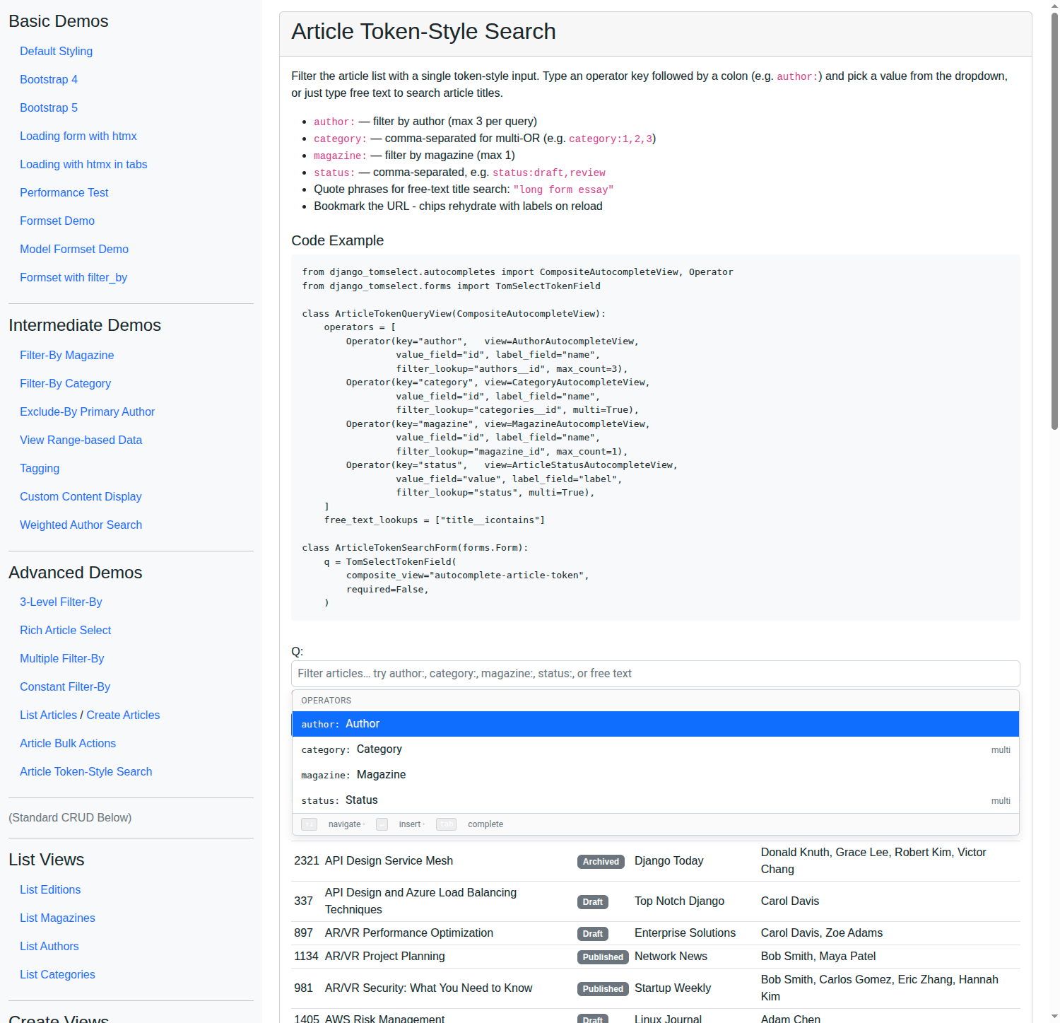Open Formset with filter_by demo
Image resolution: width=1060 pixels, height=1023 pixels.
(x=73, y=277)
